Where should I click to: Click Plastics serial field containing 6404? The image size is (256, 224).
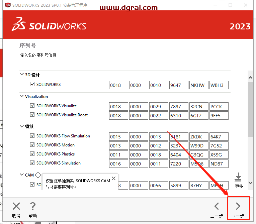(x=179, y=155)
